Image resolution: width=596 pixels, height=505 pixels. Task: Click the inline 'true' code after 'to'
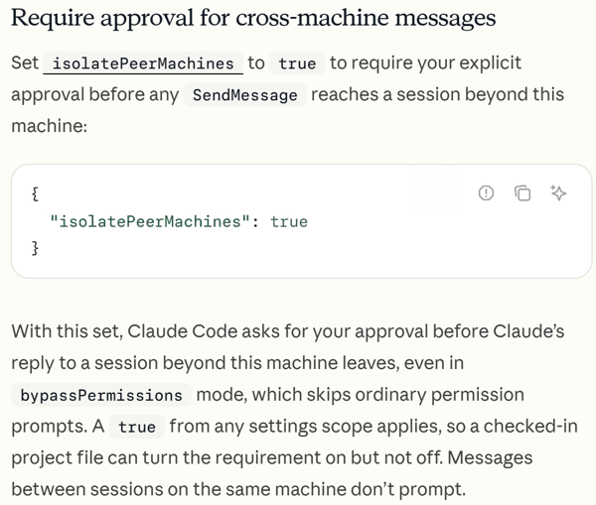[x=297, y=63]
